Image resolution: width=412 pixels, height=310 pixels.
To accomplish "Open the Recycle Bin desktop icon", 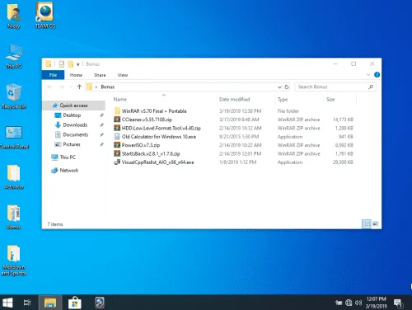I will click(13, 96).
